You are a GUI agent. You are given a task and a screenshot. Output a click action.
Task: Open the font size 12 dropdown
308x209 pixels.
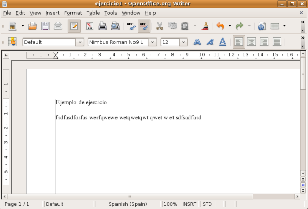point(183,42)
